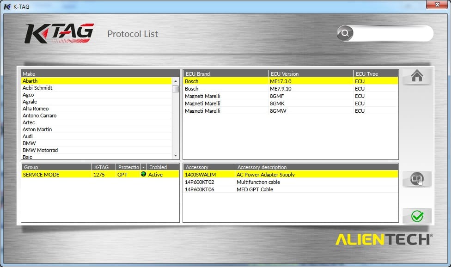Click the Home icon button
452x268 pixels.
417,77
